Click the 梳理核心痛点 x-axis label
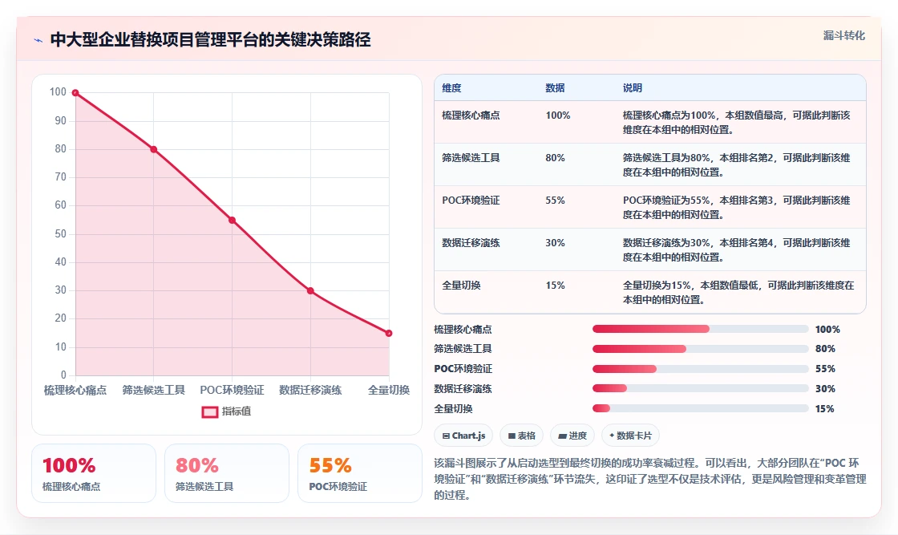898x535 pixels. 75,390
